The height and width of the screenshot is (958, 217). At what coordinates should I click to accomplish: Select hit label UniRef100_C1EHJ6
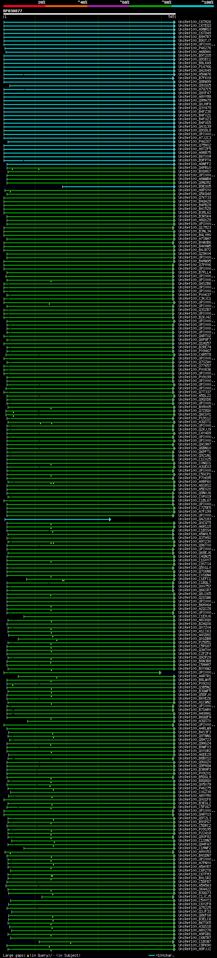(x=195, y=616)
